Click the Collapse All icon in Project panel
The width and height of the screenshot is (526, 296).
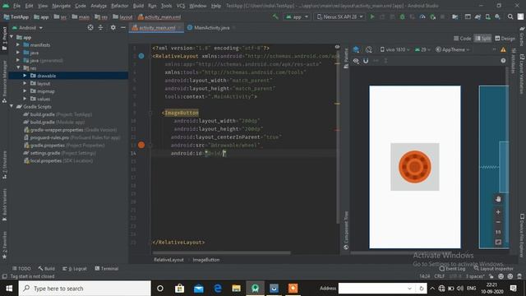[100, 27]
